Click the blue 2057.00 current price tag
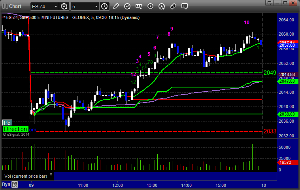 tap(288, 45)
